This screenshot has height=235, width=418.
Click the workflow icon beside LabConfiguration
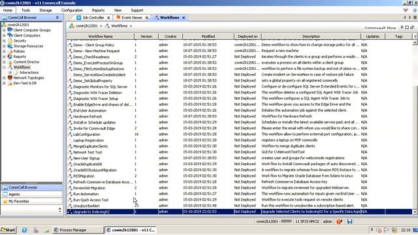(x=70, y=134)
